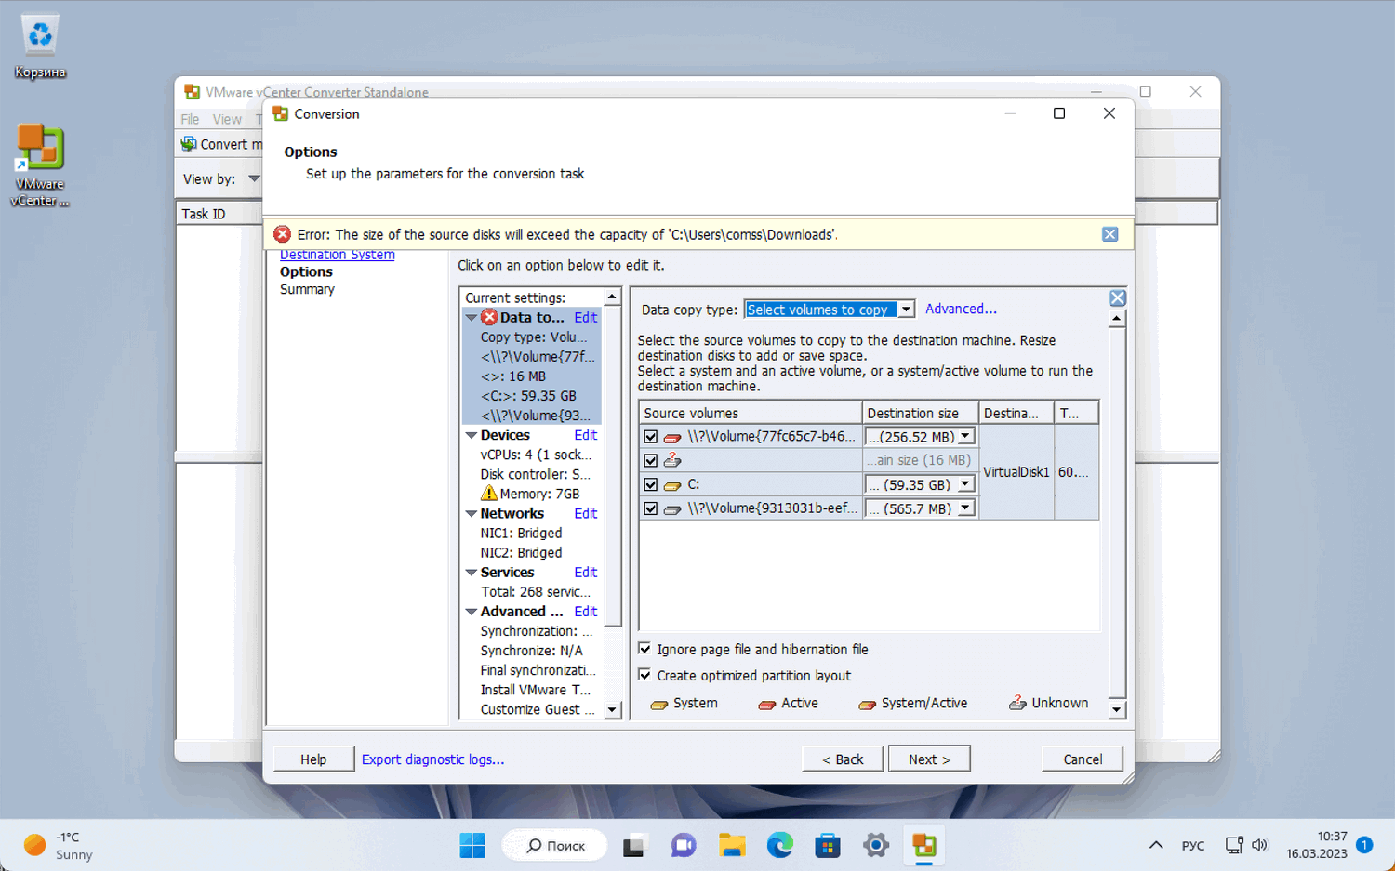Image resolution: width=1395 pixels, height=871 pixels.
Task: Toggle Ignore page file and hibernation file
Action: point(644,649)
